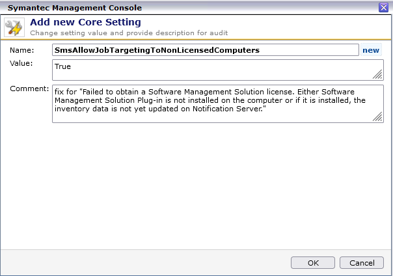Click the word True in the Value box
The height and width of the screenshot is (276, 393).
[63, 66]
